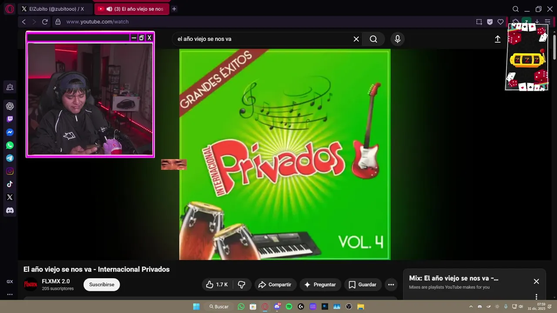Open the FLXMX 2.0 channel name link
This screenshot has height=313, width=557.
pos(56,281)
